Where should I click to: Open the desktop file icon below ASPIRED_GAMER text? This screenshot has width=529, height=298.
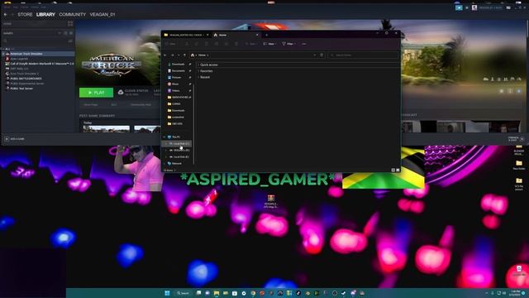pos(271,201)
